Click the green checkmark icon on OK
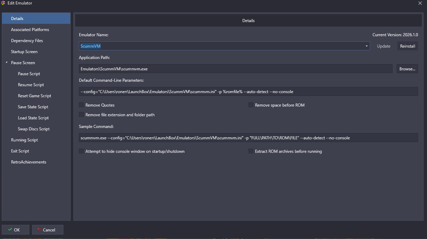This screenshot has width=427, height=239. [x=10, y=230]
